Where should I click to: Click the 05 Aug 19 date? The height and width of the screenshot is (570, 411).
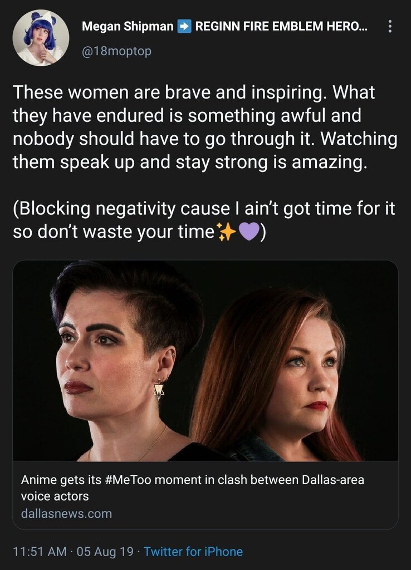point(105,552)
